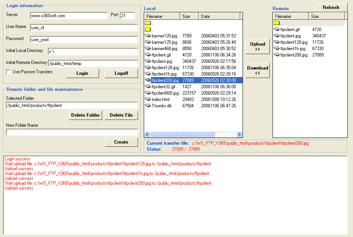Screen dimensions: 353x237
Task: Click the ftpclient32.gif file icon in Local list
Action: [147, 87]
